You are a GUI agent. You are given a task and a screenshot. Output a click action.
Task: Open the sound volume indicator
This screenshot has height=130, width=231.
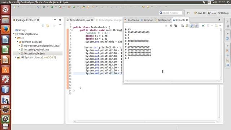coord(215,2)
